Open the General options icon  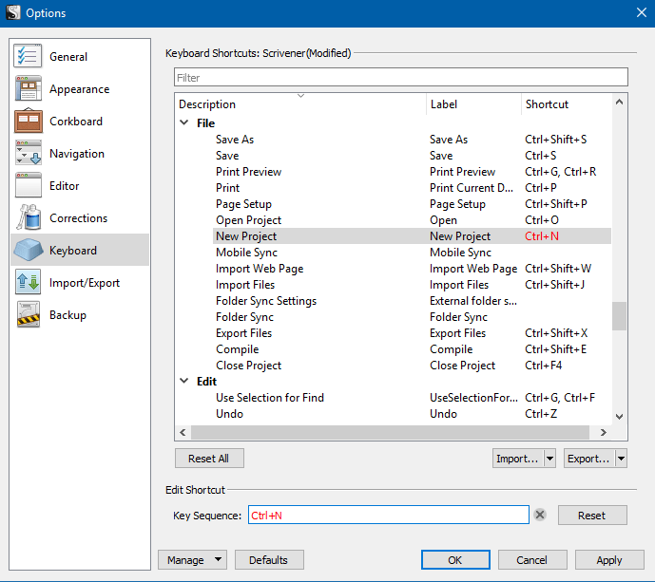(28, 56)
